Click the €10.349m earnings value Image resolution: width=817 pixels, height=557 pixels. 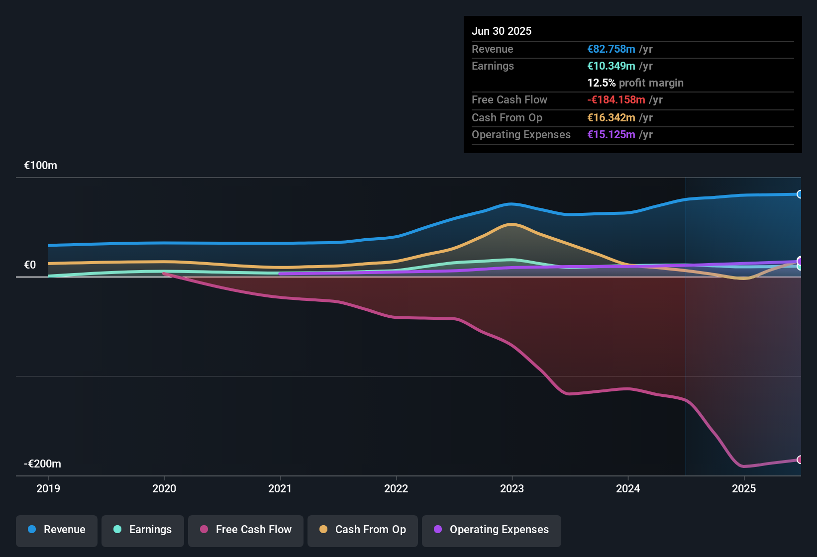click(611, 66)
